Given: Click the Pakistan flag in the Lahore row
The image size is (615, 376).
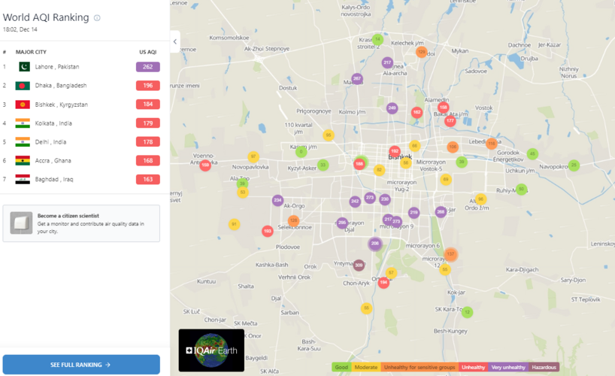Looking at the screenshot, I should (23, 67).
